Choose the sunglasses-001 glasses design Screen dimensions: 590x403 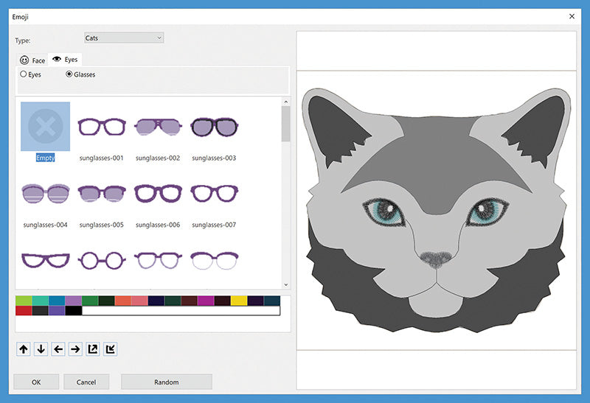coord(103,127)
